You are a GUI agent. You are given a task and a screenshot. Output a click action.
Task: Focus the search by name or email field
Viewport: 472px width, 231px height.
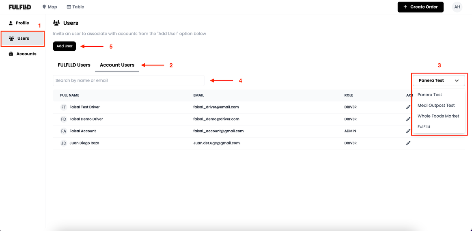point(129,80)
